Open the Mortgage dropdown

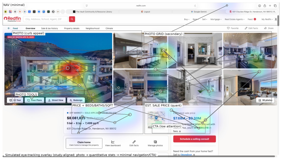(216, 19)
